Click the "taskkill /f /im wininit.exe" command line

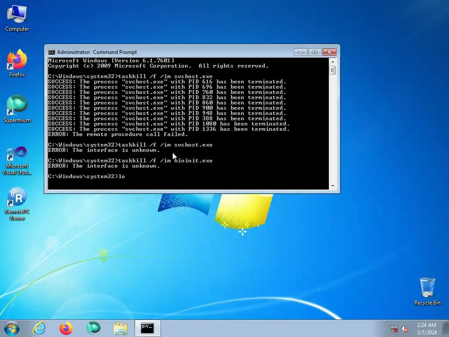(130, 161)
